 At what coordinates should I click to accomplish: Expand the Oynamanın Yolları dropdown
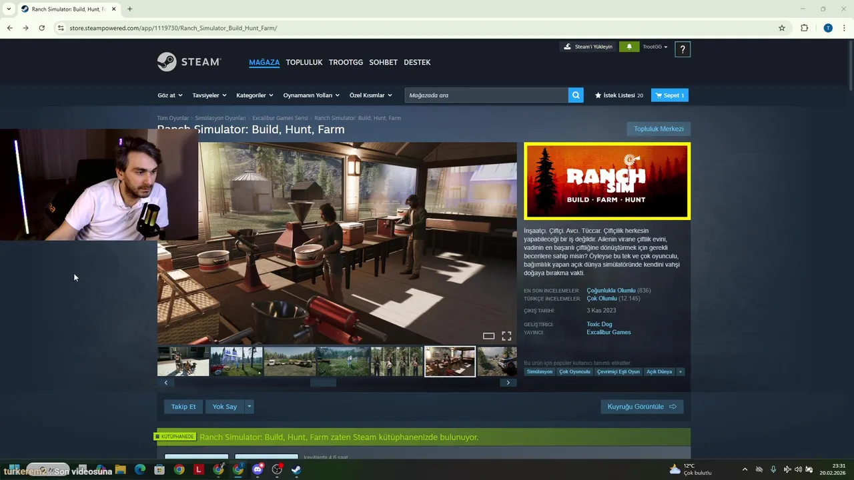point(312,95)
